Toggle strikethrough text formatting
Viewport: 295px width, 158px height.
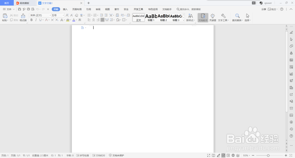46,20
